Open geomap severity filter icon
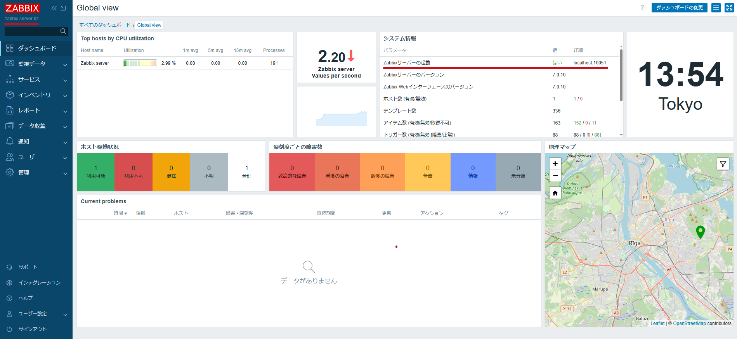Image resolution: width=737 pixels, height=339 pixels. (x=723, y=164)
